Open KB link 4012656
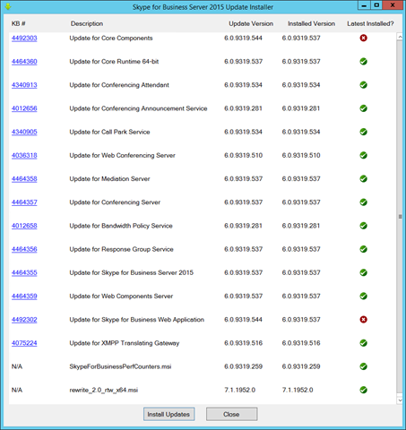 24,108
